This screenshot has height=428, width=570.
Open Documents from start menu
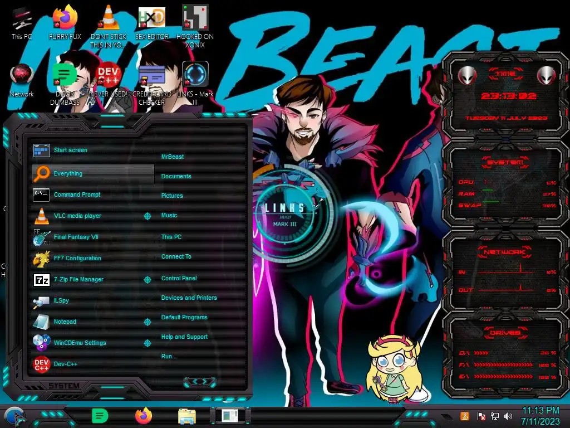(x=176, y=176)
